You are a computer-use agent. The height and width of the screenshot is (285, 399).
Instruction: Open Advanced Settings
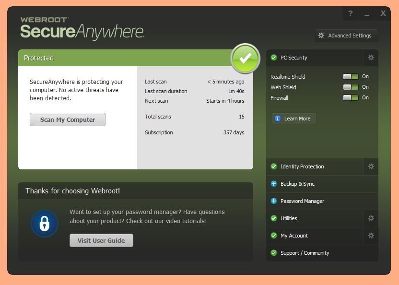[x=347, y=36]
